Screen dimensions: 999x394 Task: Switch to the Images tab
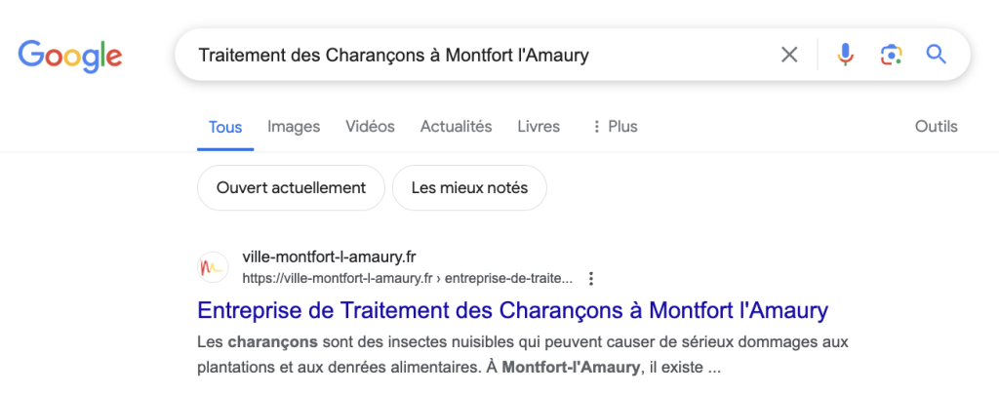point(294,127)
